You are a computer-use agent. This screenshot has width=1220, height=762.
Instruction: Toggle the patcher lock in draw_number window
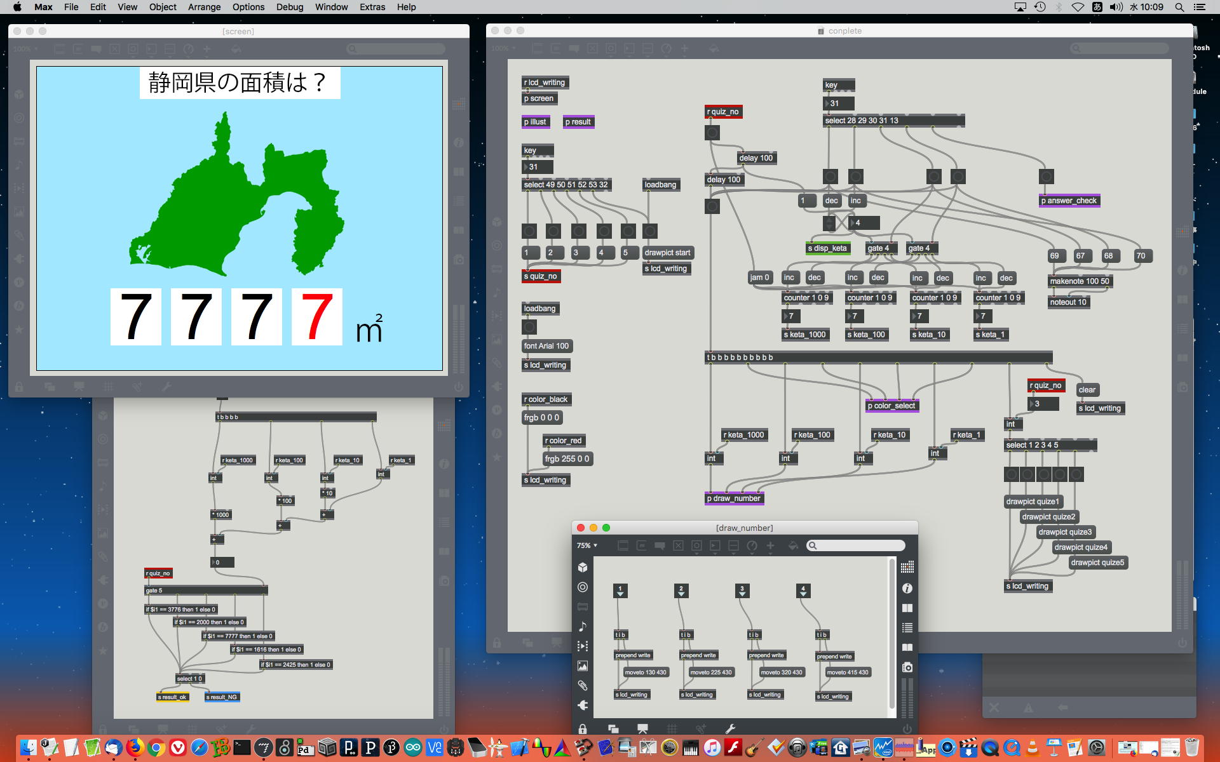point(582,728)
